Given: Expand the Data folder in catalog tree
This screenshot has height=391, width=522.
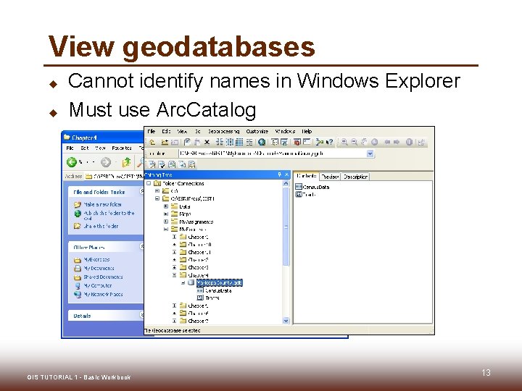Looking at the screenshot, I should (x=166, y=206).
